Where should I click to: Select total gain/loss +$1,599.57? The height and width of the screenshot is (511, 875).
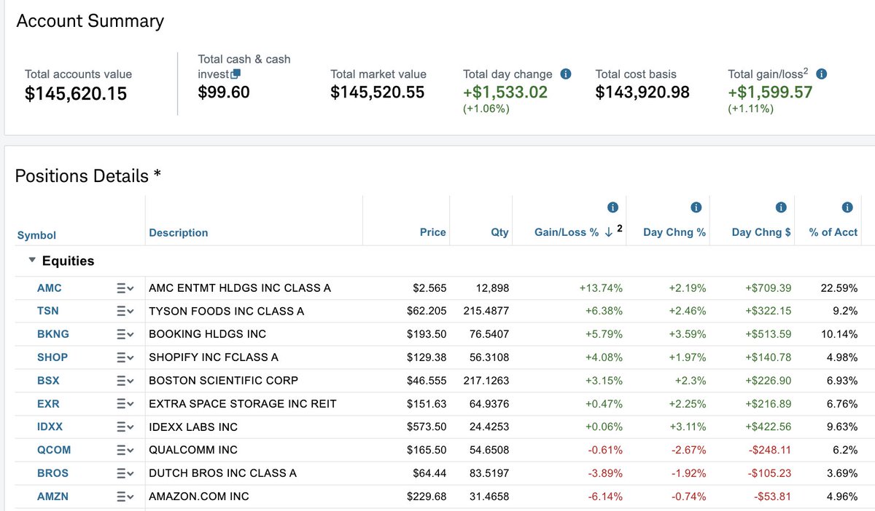(771, 92)
